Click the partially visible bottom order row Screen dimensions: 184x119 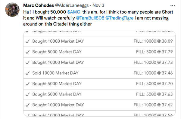[x=99, y=114]
